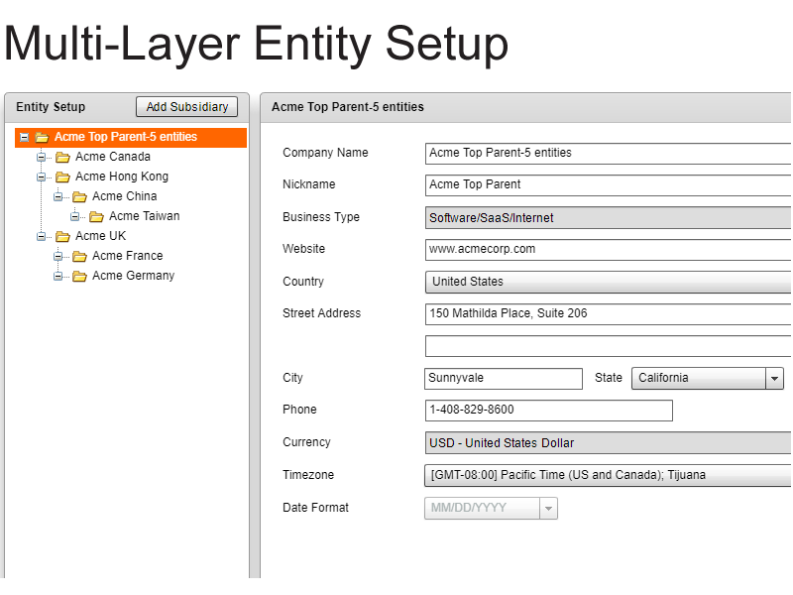Click the Acme Hong Kong folder icon
Screen dimensions: 793x595
pos(62,177)
